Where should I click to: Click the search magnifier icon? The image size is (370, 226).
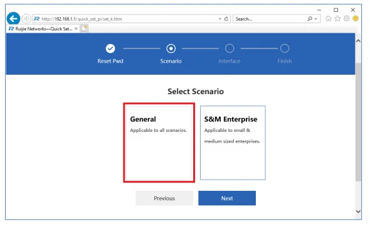coord(310,19)
